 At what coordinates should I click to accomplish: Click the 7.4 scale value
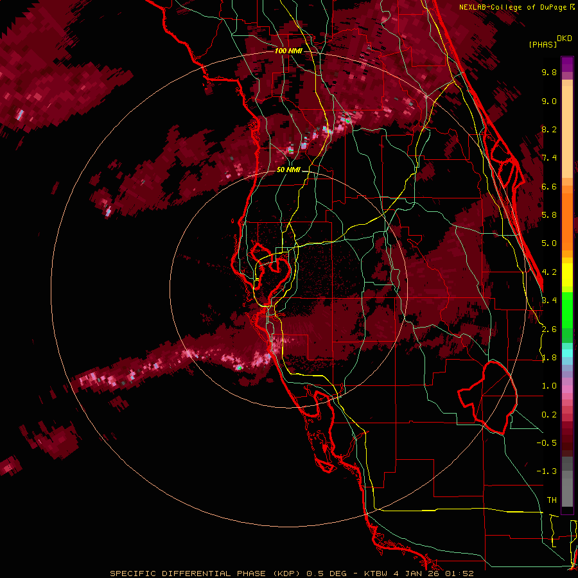(x=549, y=158)
